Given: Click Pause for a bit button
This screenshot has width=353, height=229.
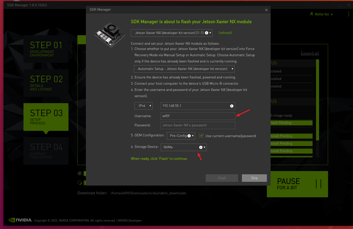Looking at the screenshot, I should point(297,184).
